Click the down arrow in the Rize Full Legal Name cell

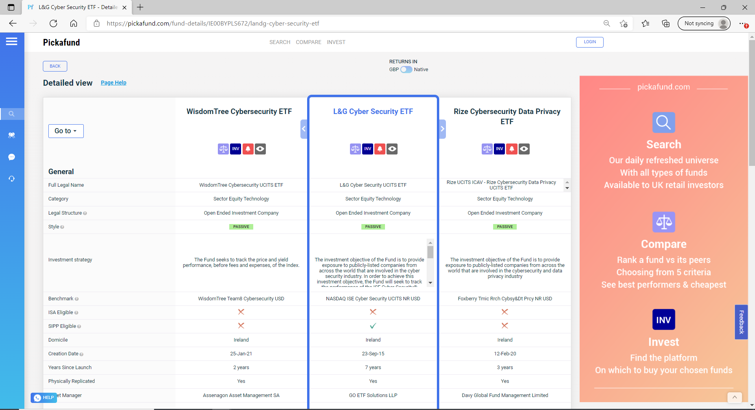[x=567, y=188]
